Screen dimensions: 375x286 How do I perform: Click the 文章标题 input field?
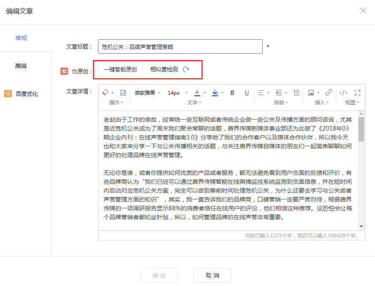(x=180, y=46)
